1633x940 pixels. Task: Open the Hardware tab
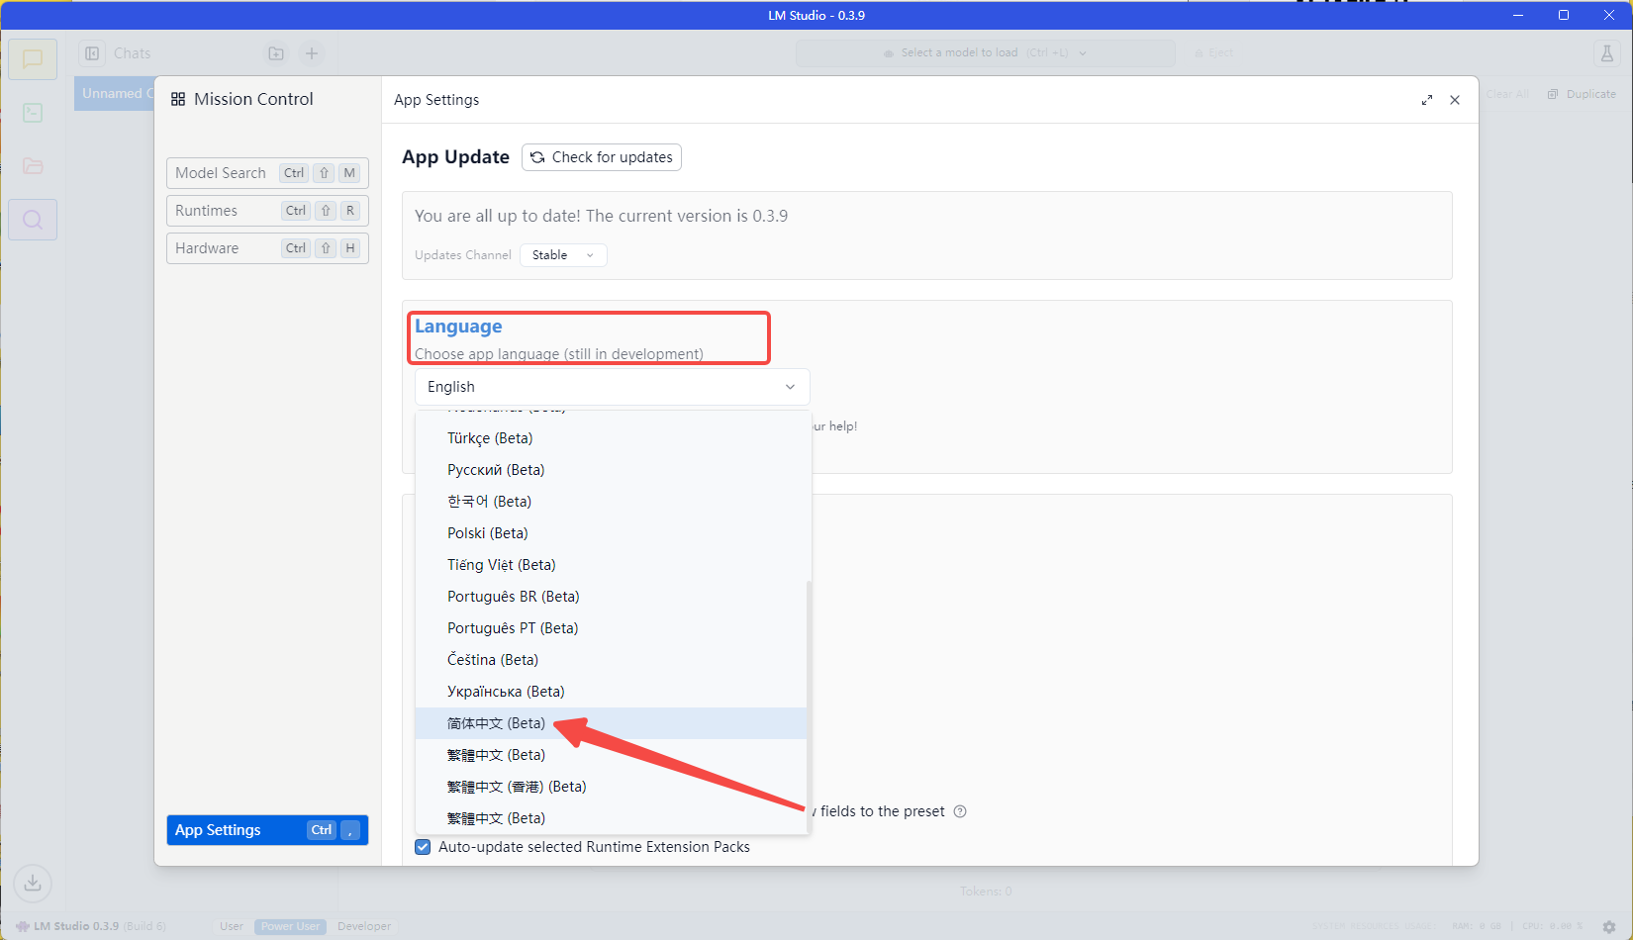pyautogui.click(x=267, y=248)
